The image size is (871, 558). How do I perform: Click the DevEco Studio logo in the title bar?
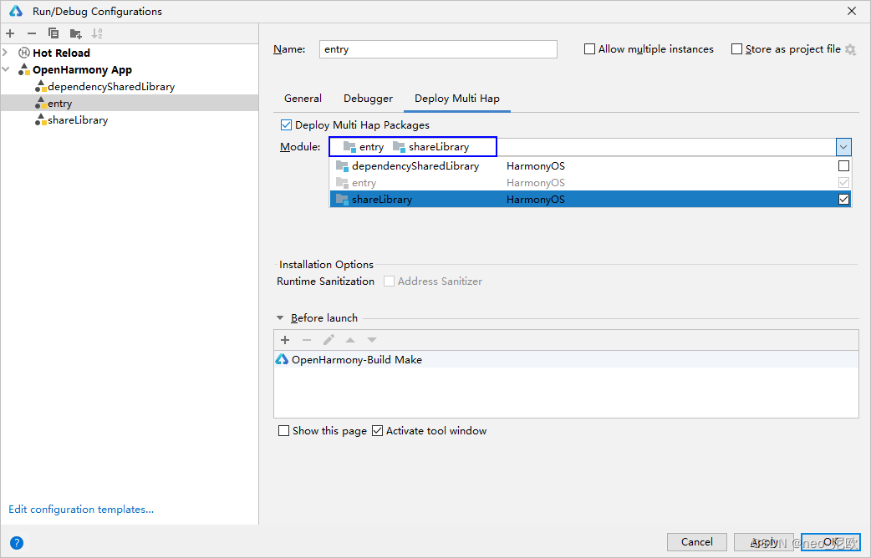(x=16, y=11)
